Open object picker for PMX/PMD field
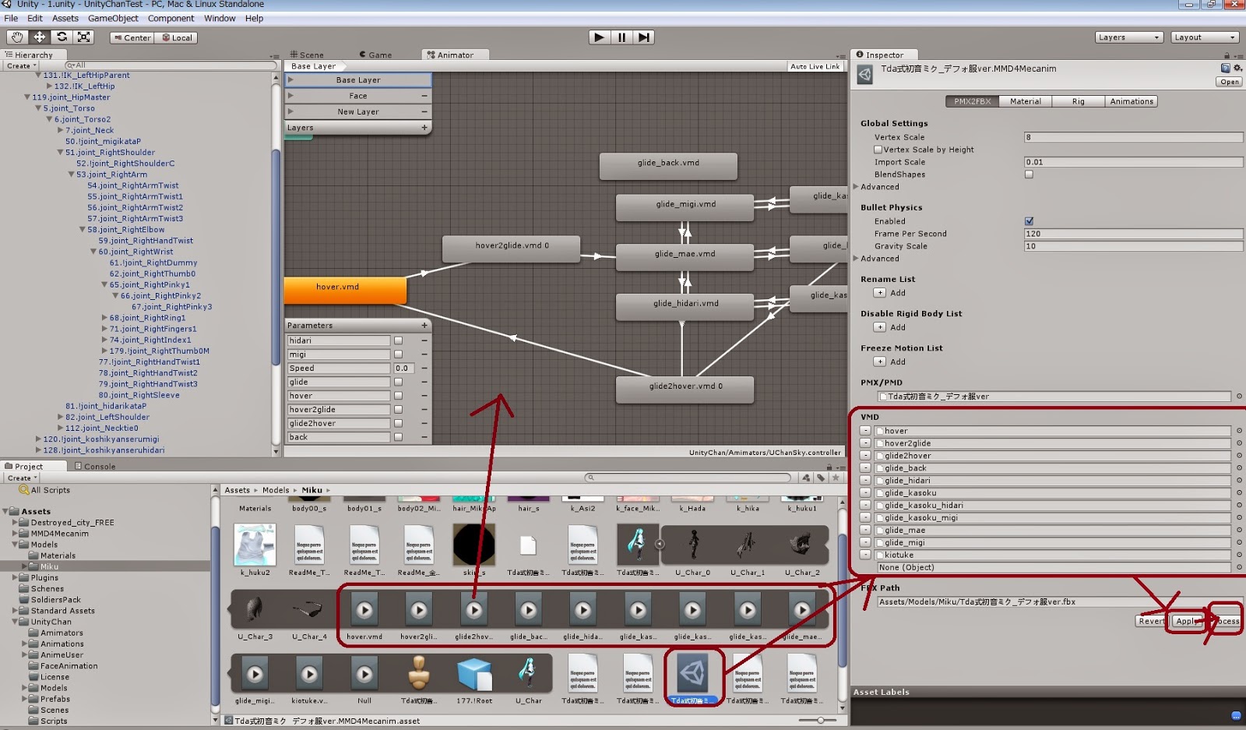 click(1239, 397)
